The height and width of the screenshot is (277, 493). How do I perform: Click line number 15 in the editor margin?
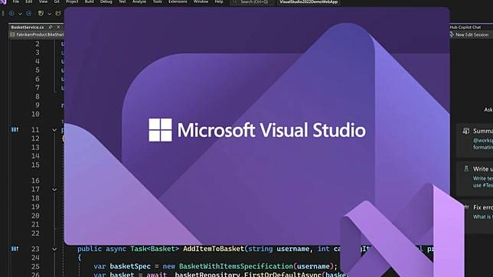35,165
